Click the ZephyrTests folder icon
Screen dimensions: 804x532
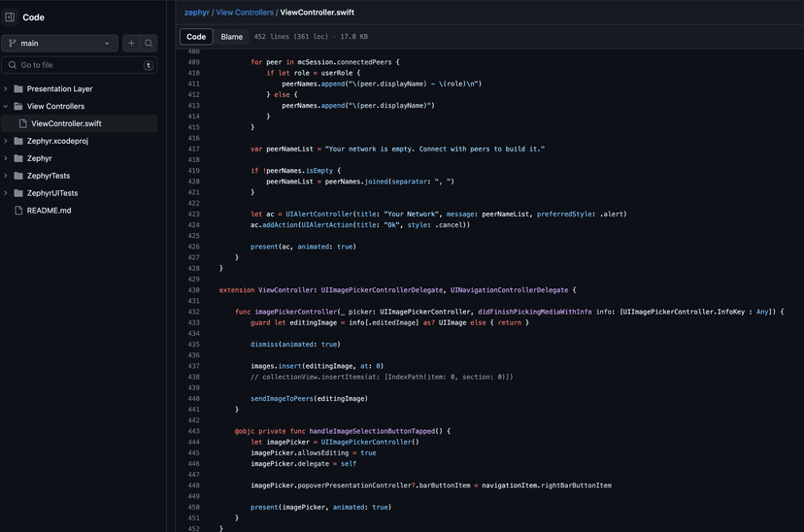18,176
